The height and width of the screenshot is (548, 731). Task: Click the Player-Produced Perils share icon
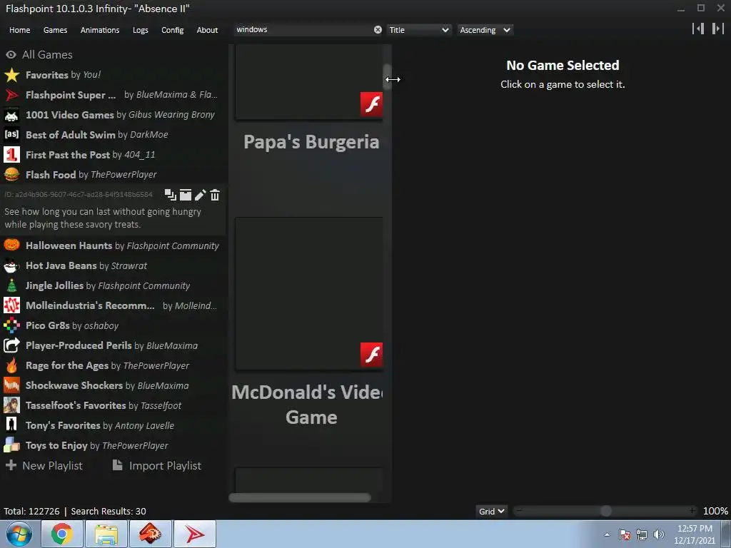pyautogui.click(x=11, y=345)
